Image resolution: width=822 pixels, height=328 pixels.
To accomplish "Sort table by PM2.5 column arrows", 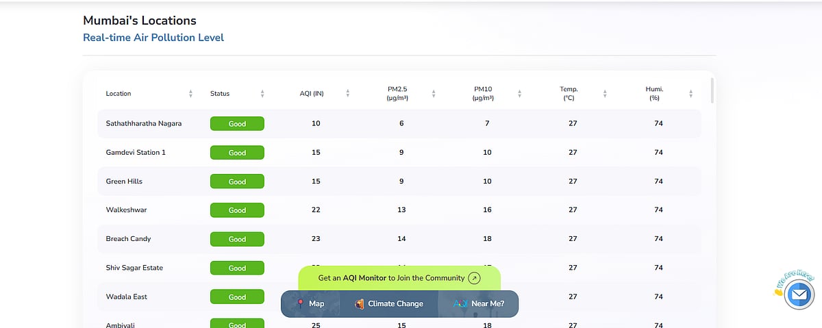I will point(434,94).
